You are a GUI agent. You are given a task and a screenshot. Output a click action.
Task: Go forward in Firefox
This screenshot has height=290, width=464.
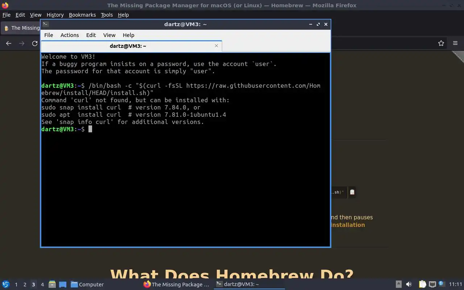click(x=22, y=43)
